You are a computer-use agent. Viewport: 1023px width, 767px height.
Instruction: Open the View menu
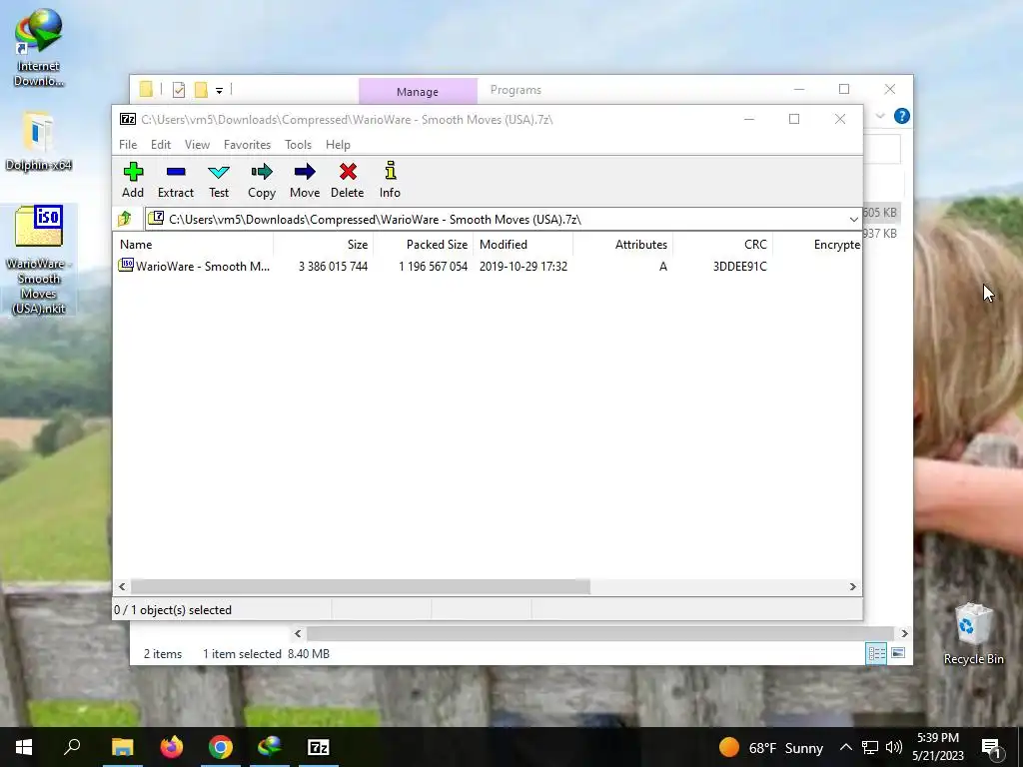[197, 145]
